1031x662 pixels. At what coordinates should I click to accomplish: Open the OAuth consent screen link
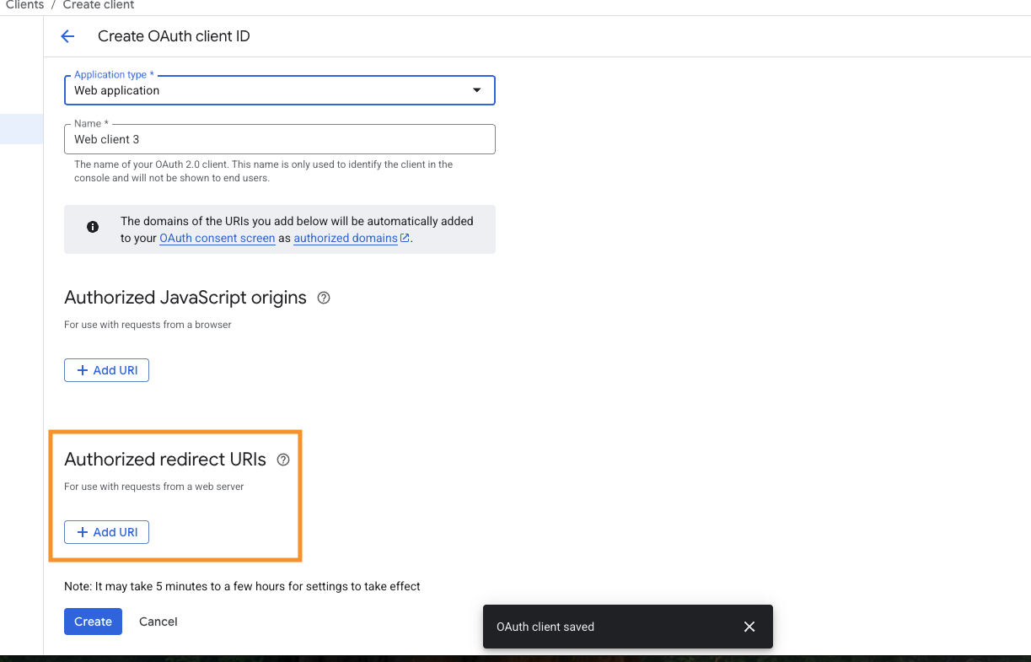point(217,238)
